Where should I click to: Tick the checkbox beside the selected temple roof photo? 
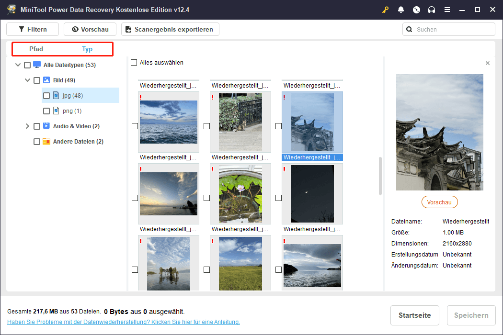pos(278,126)
